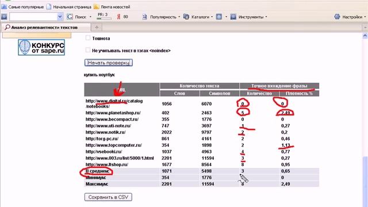
Task: Click the Минимум row label
Action: click(x=95, y=178)
